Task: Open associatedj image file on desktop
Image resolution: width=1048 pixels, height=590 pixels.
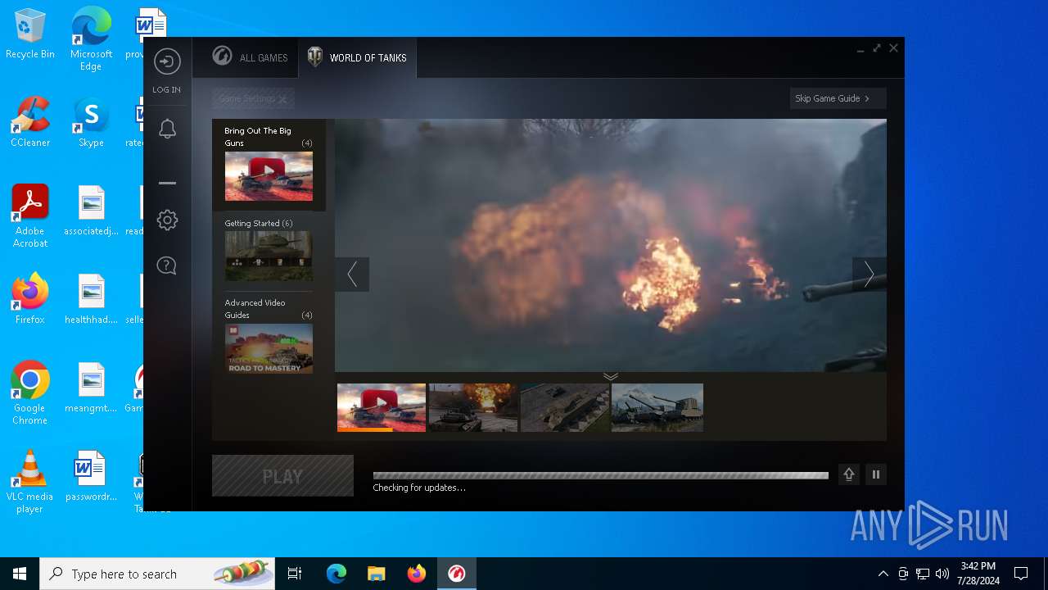Action: click(91, 211)
